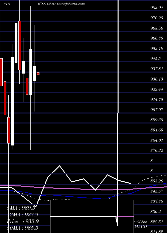
Task: Select the 853.26 price axis label
Action: click(x=157, y=181)
